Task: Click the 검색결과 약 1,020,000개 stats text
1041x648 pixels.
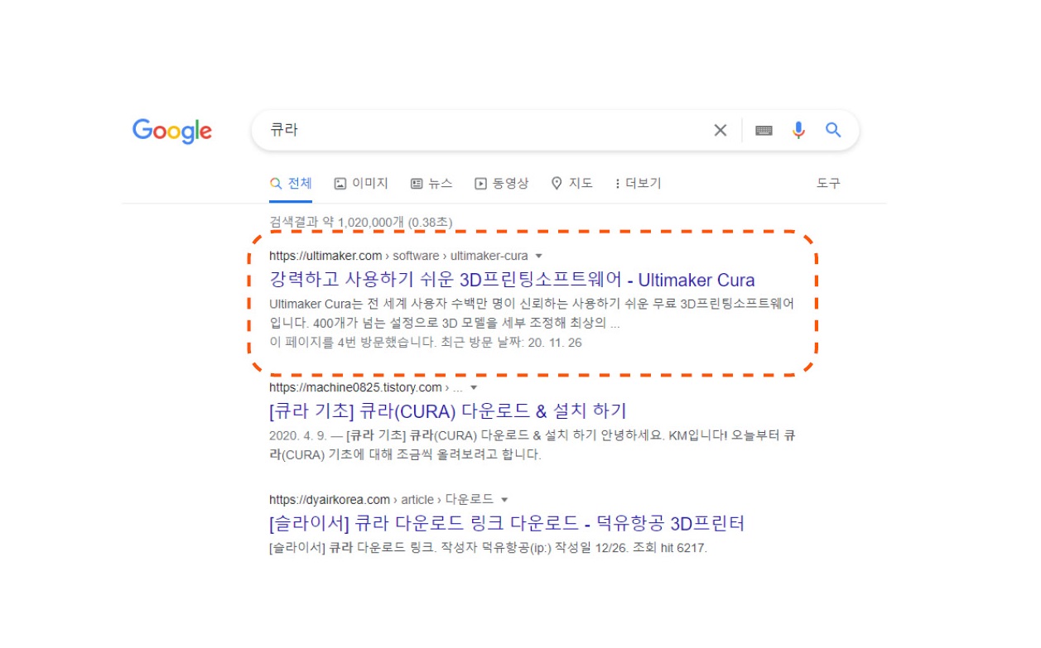Action: pos(361,222)
